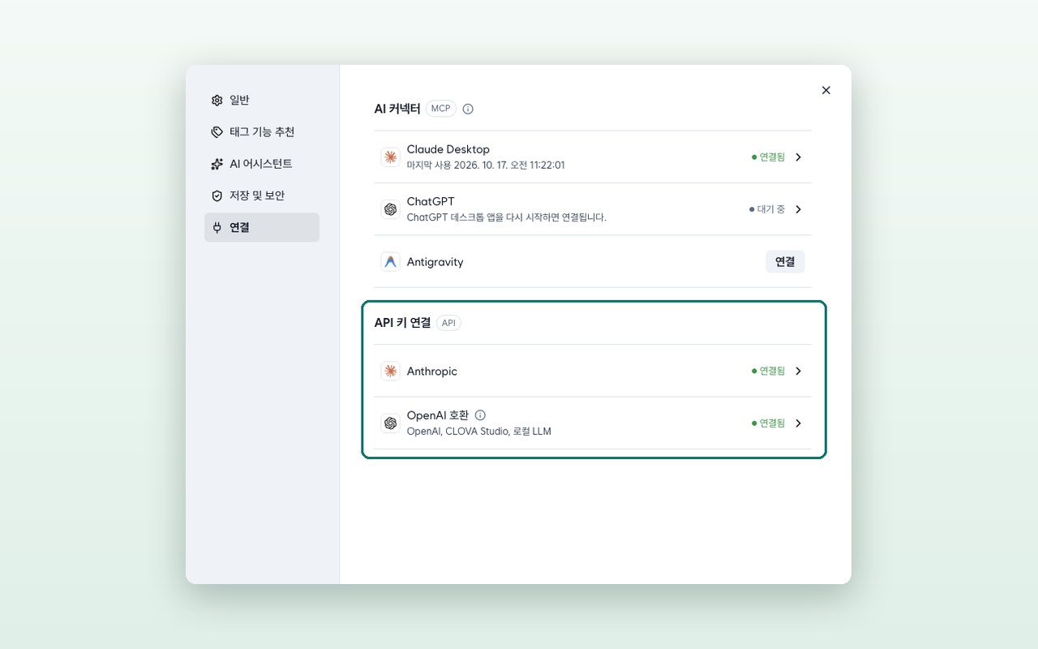The width and height of the screenshot is (1038, 649).
Task: Click the Antigravity logo icon
Action: click(390, 261)
